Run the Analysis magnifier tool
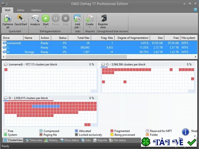The image size is (199, 149). point(35,18)
